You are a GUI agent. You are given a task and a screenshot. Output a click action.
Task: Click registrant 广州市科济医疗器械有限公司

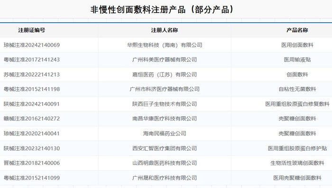click(x=165, y=89)
